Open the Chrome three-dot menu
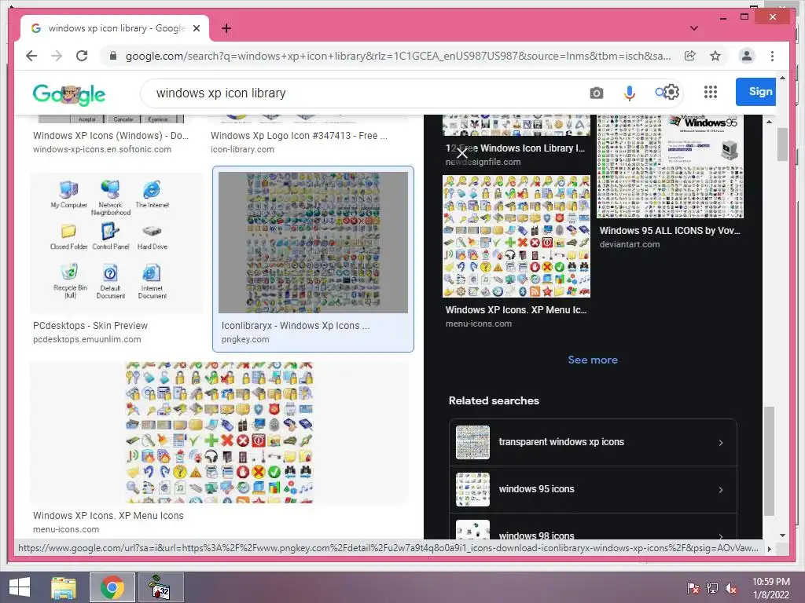The height and width of the screenshot is (603, 805). pos(772,56)
